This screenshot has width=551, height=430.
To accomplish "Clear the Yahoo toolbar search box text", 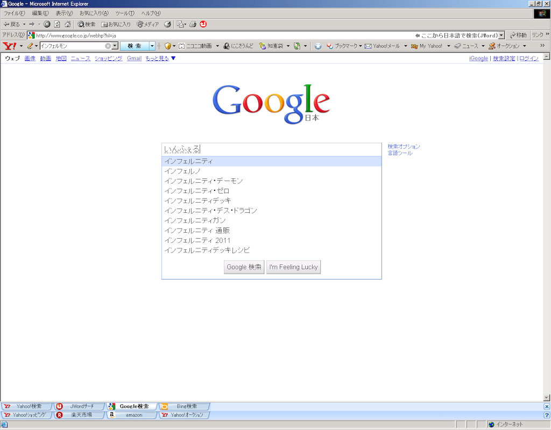I will pos(108,46).
